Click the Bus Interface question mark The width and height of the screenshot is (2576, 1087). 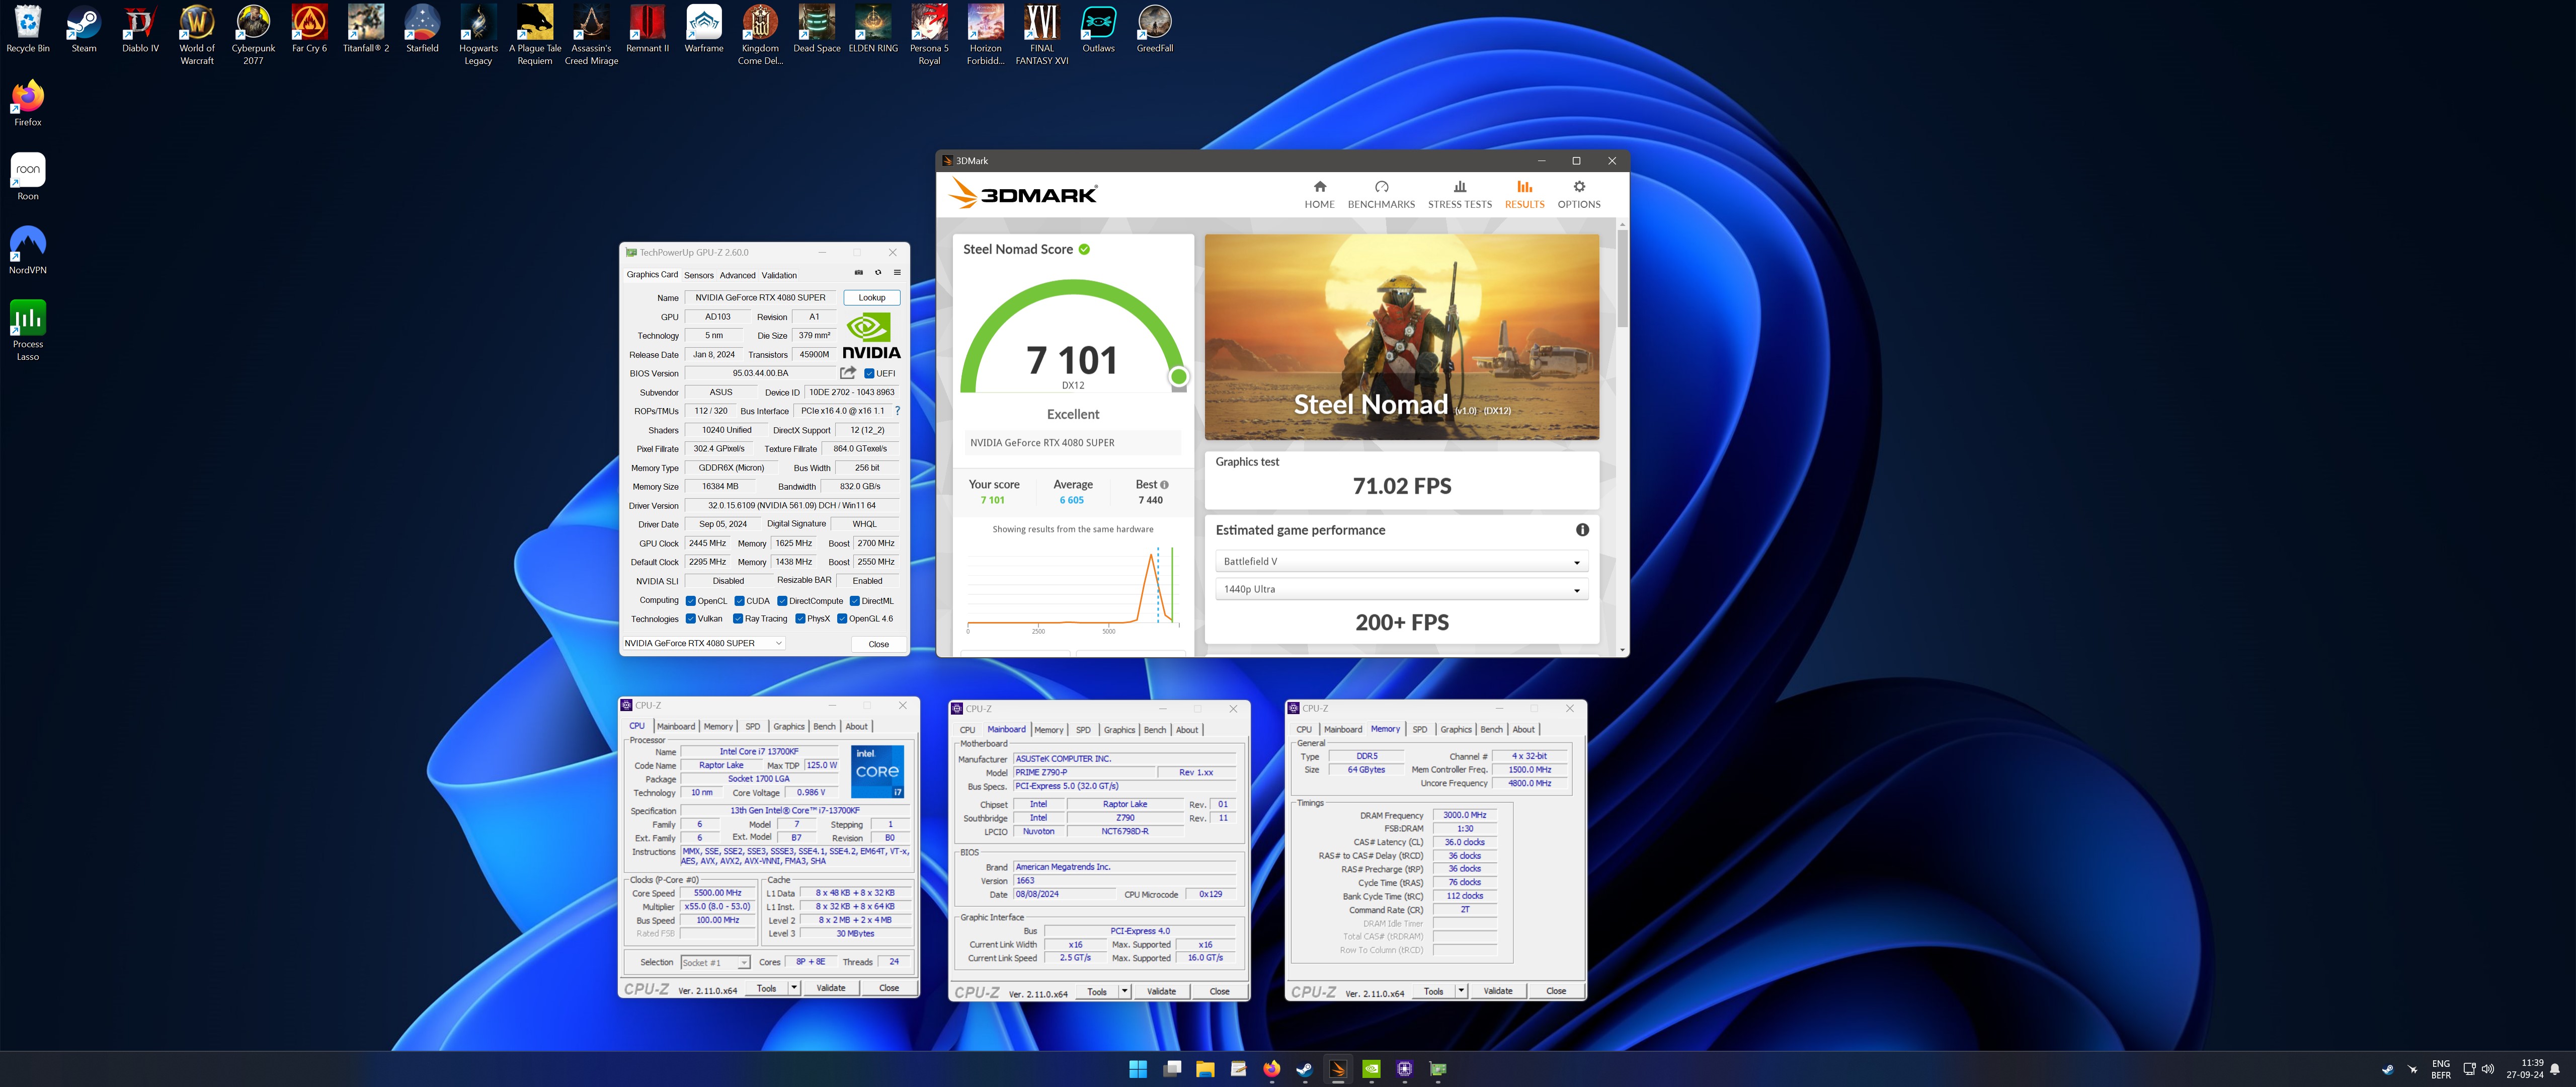[897, 411]
